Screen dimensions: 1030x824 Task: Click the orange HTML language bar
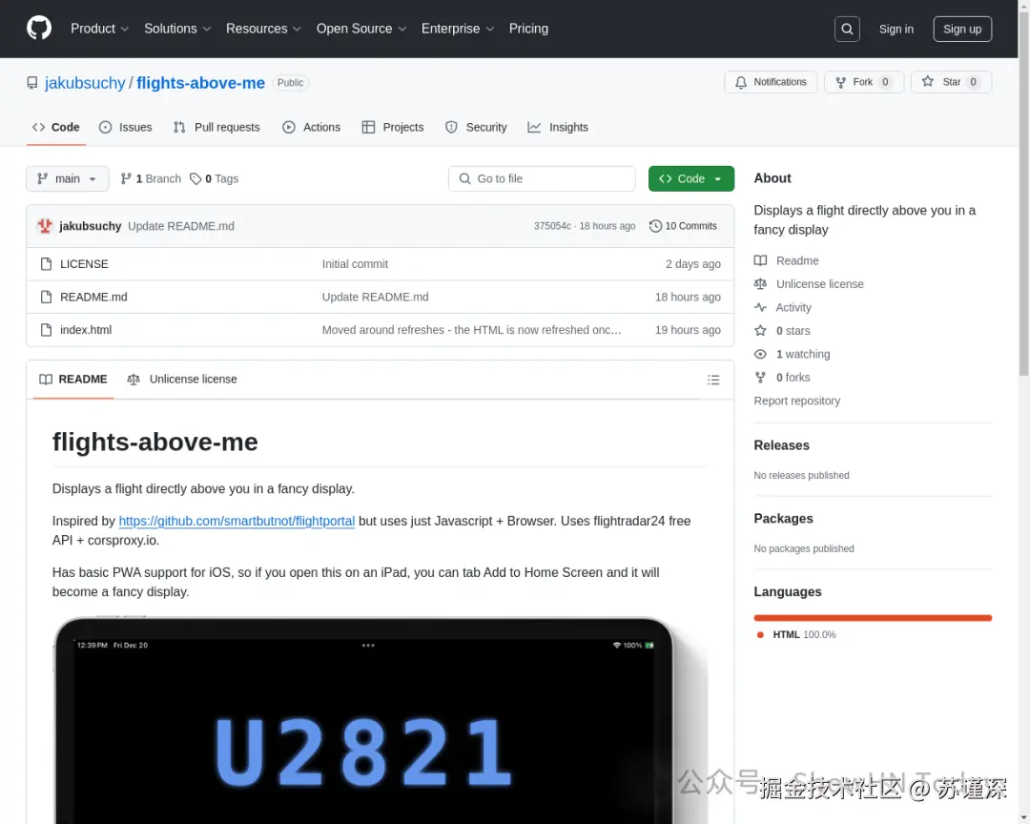pyautogui.click(x=873, y=618)
